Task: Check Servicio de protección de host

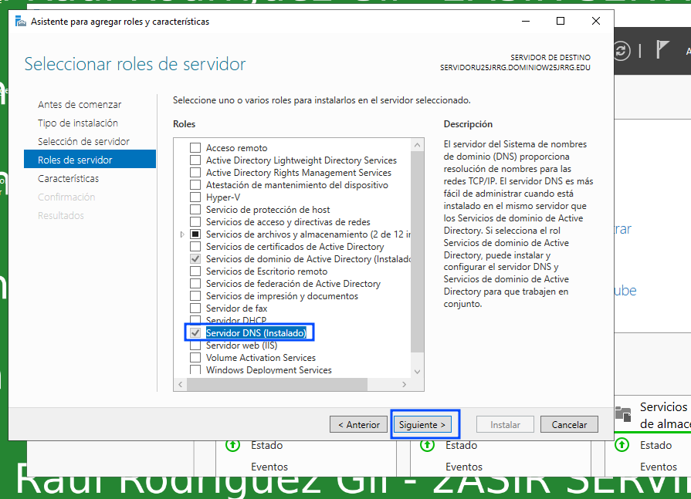Action: tap(195, 210)
